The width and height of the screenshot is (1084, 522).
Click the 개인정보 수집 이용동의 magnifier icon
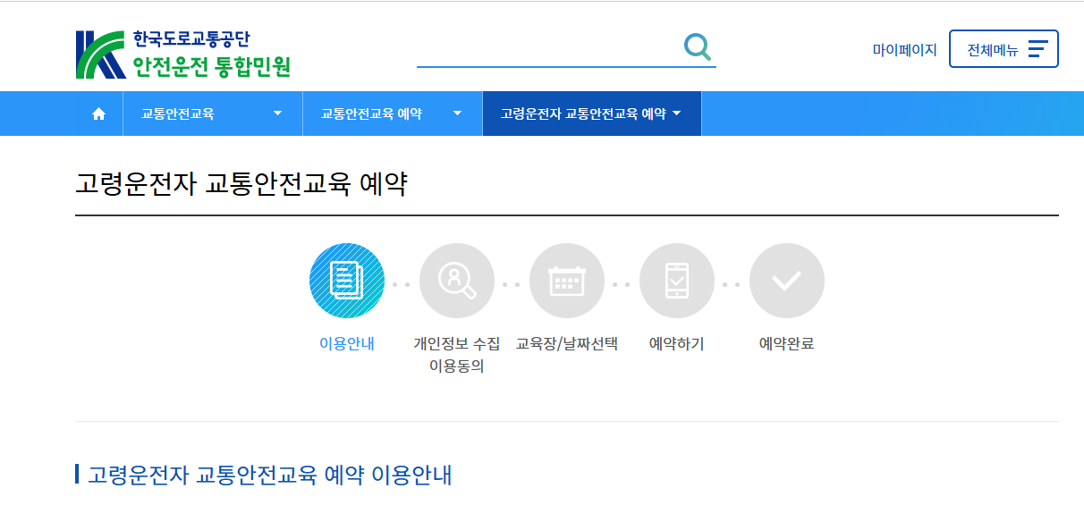[x=457, y=280]
